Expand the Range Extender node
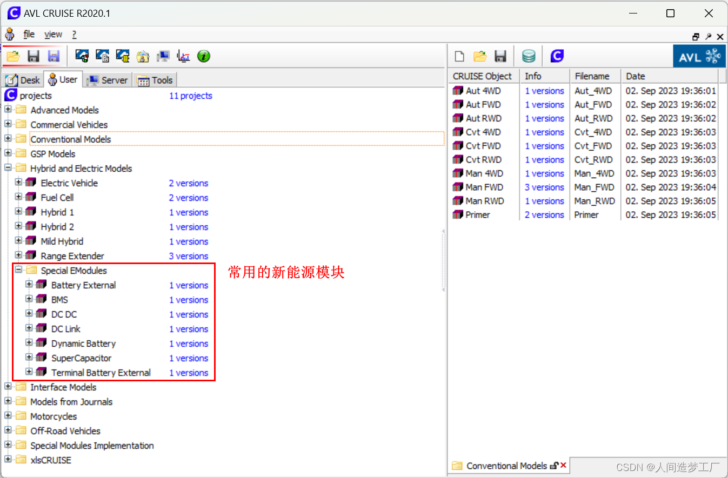The width and height of the screenshot is (728, 478). click(x=18, y=255)
